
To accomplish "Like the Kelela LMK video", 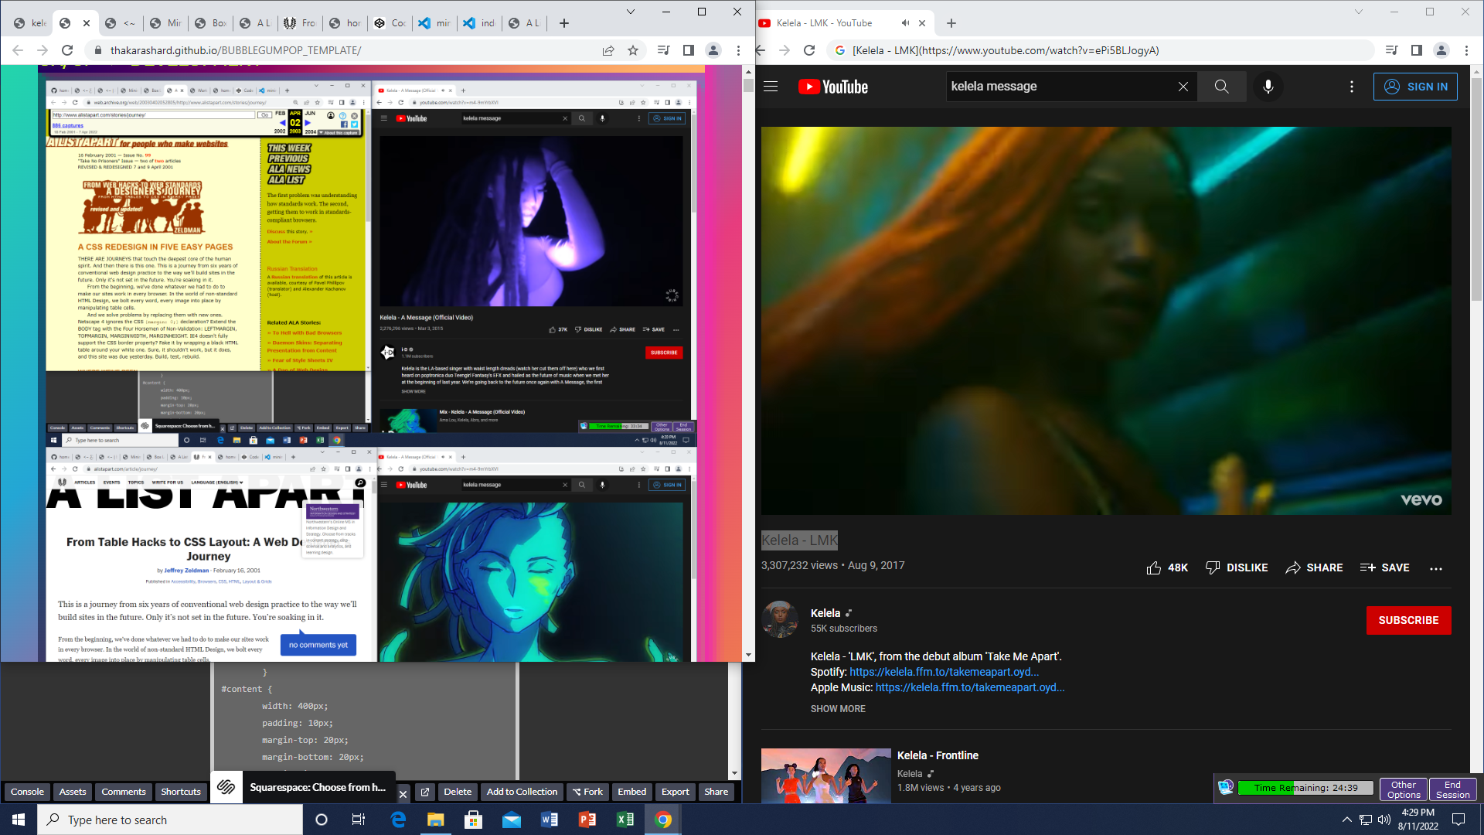I will click(x=1154, y=567).
